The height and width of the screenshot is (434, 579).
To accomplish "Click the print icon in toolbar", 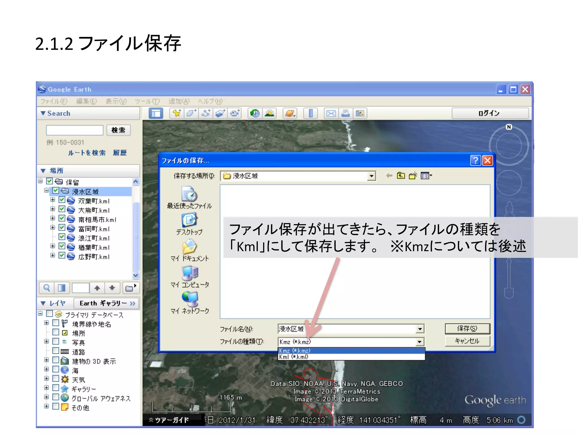I will point(345,114).
